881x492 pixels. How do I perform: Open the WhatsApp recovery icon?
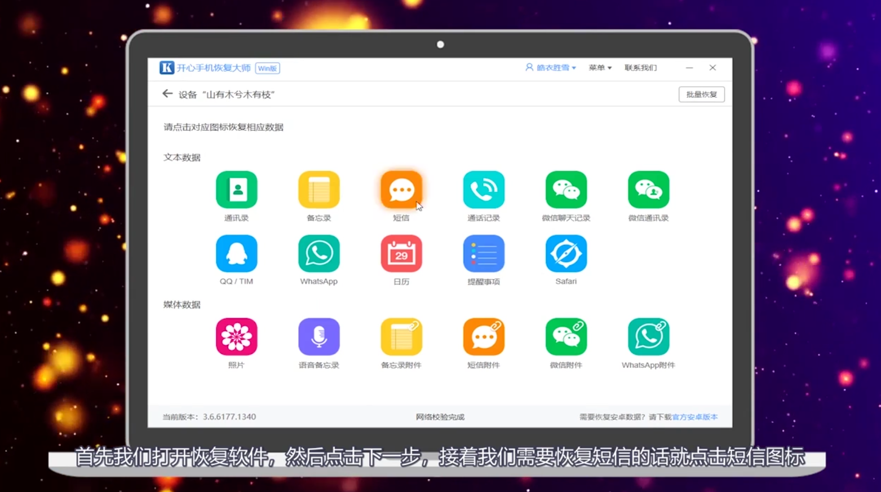pyautogui.click(x=318, y=253)
